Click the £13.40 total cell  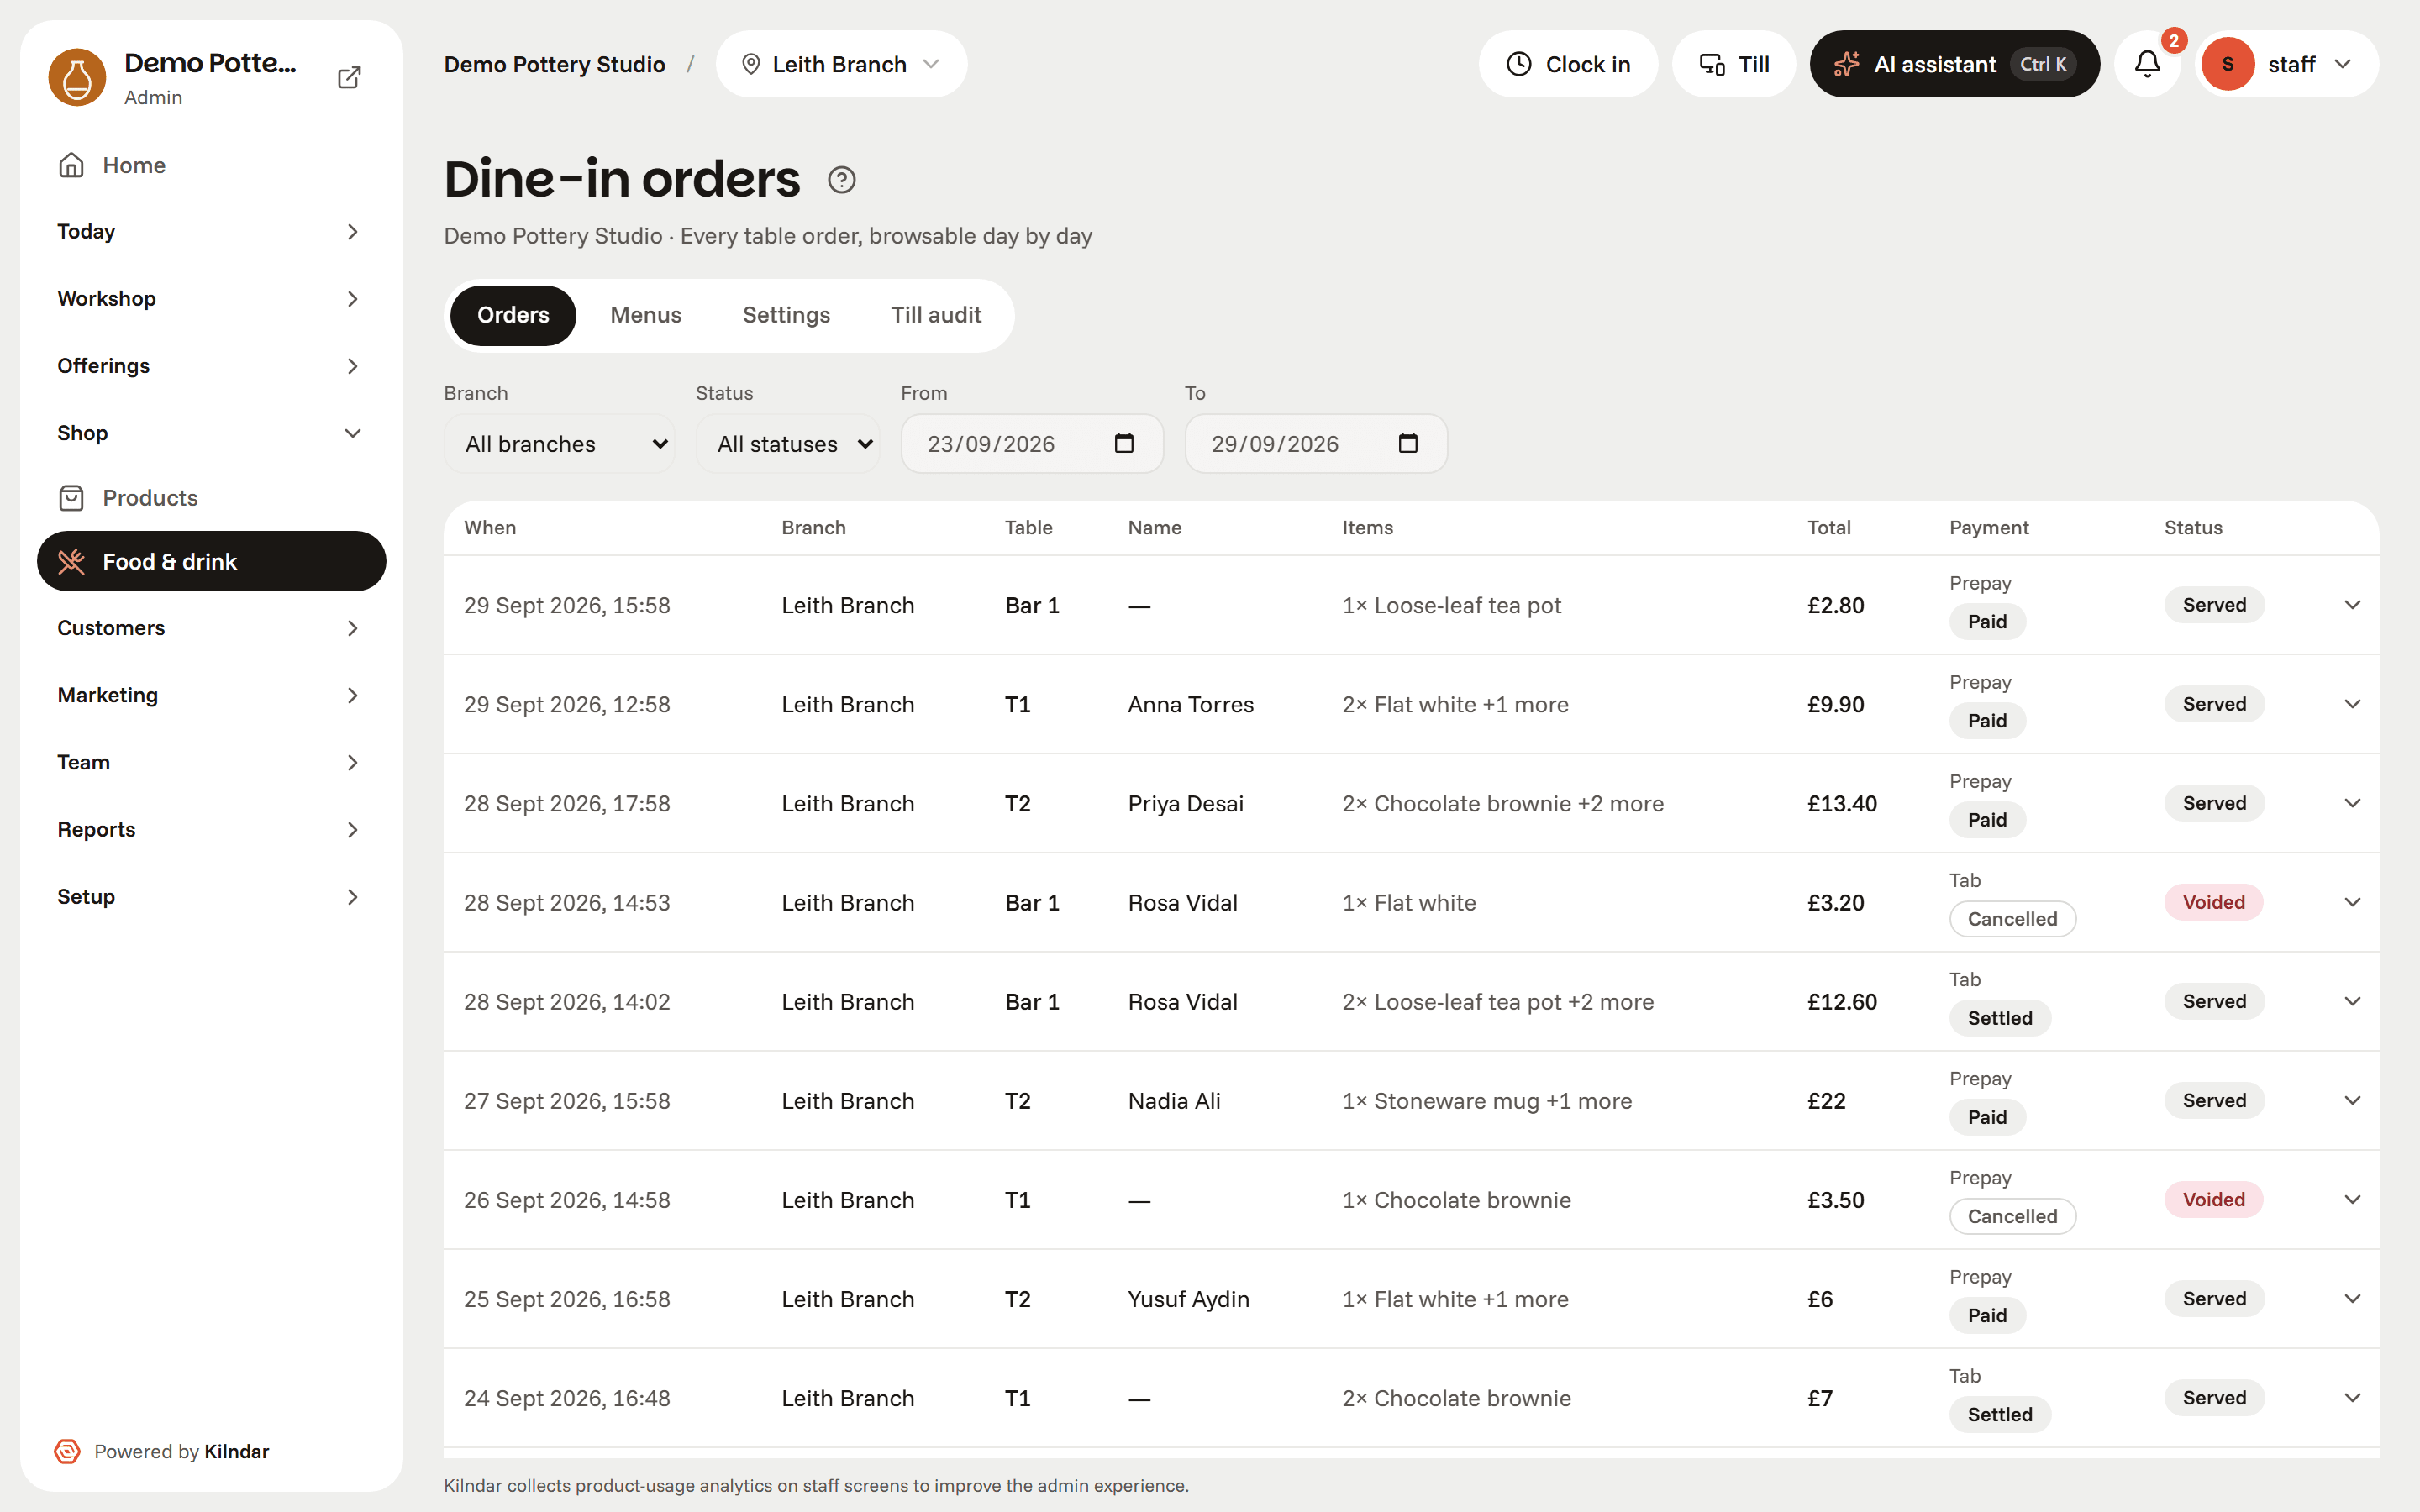point(1842,803)
